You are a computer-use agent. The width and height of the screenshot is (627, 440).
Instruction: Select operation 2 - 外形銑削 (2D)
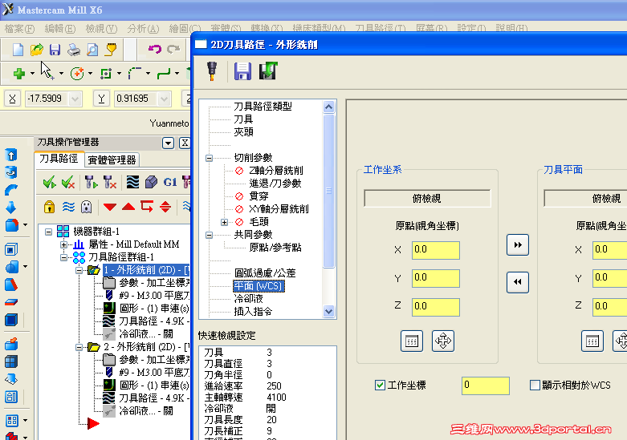tap(147, 347)
